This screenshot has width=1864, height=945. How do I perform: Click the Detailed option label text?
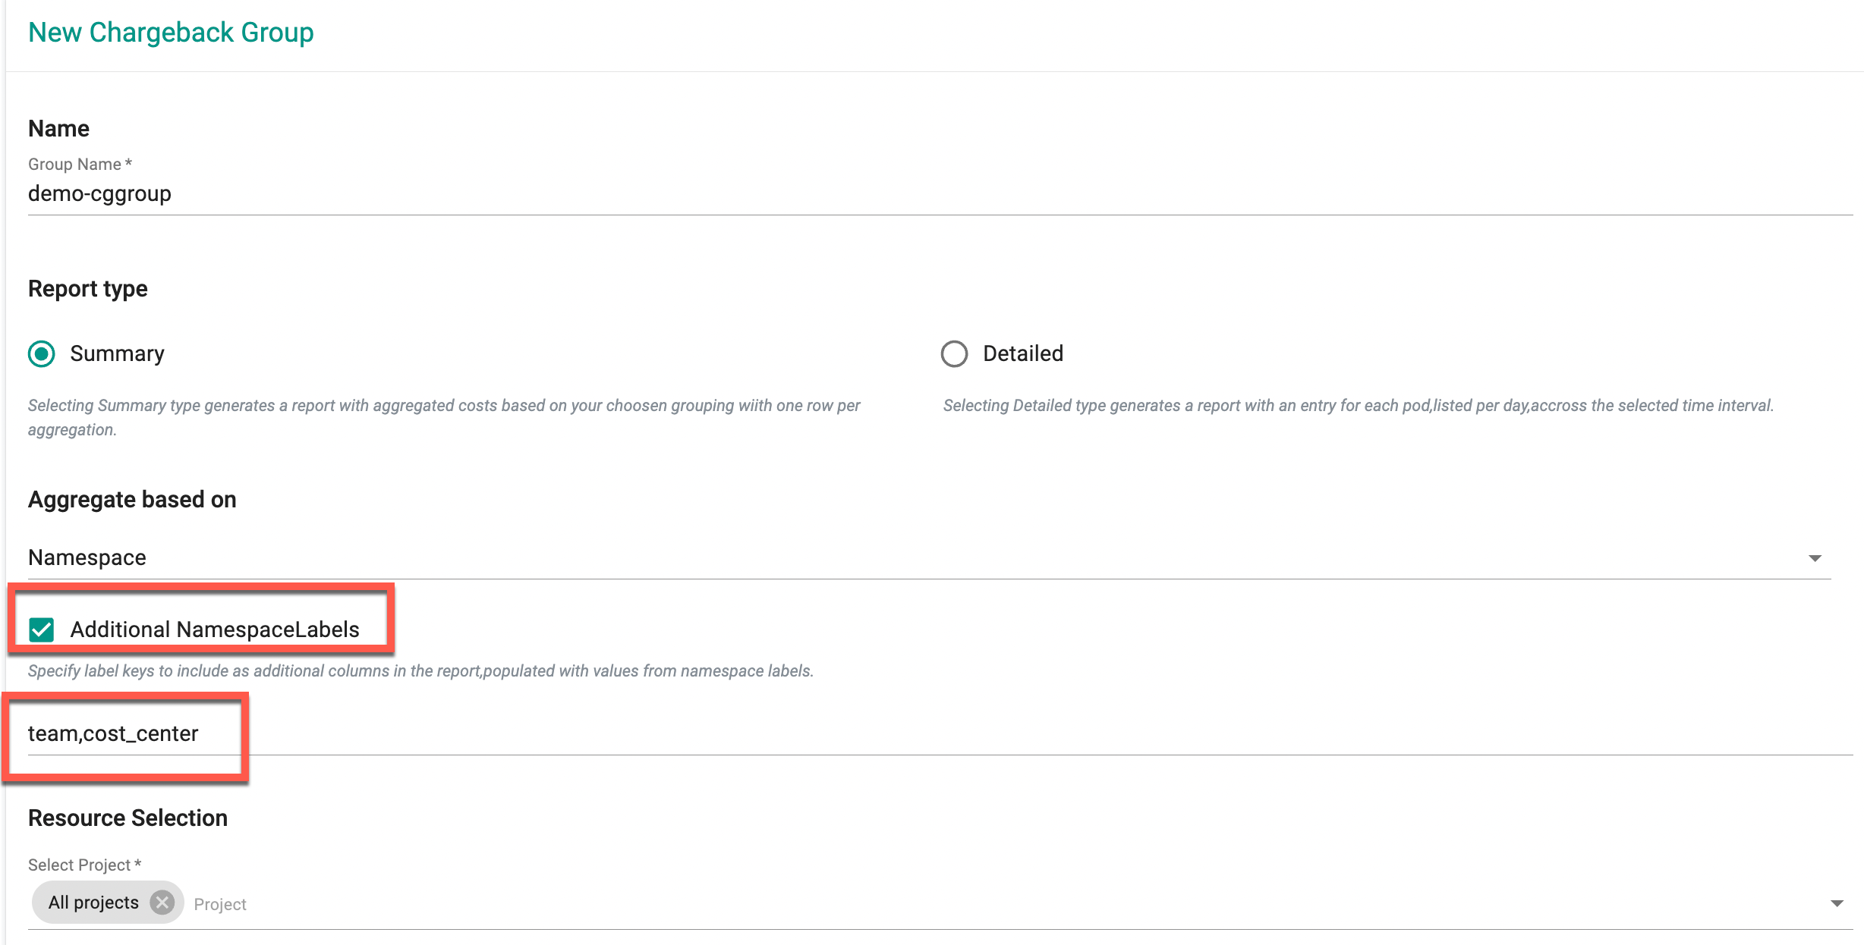[x=1023, y=354]
